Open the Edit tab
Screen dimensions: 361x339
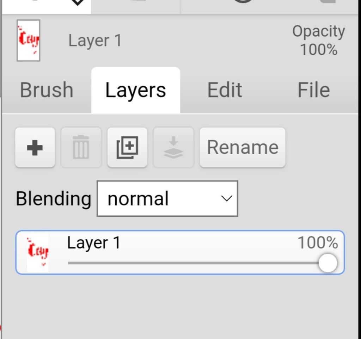coord(225,90)
